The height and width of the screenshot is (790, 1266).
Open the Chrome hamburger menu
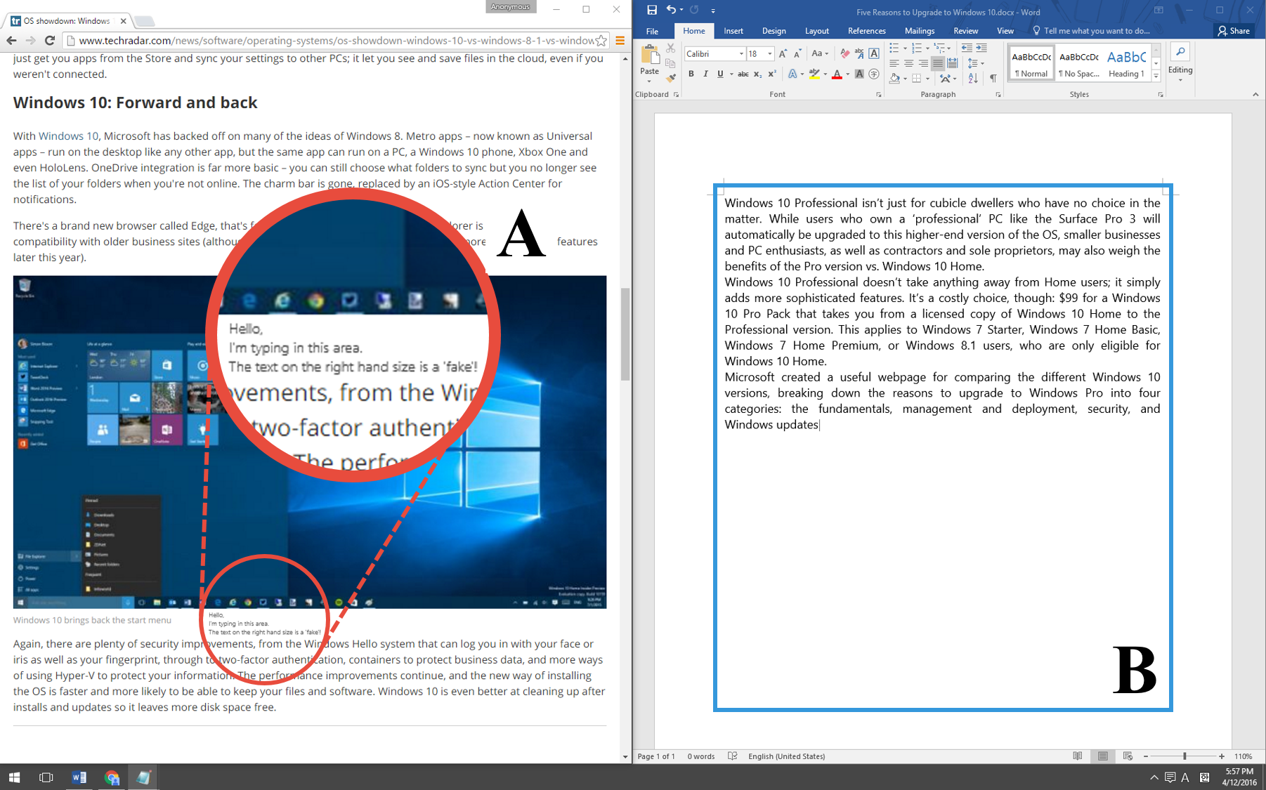point(620,41)
